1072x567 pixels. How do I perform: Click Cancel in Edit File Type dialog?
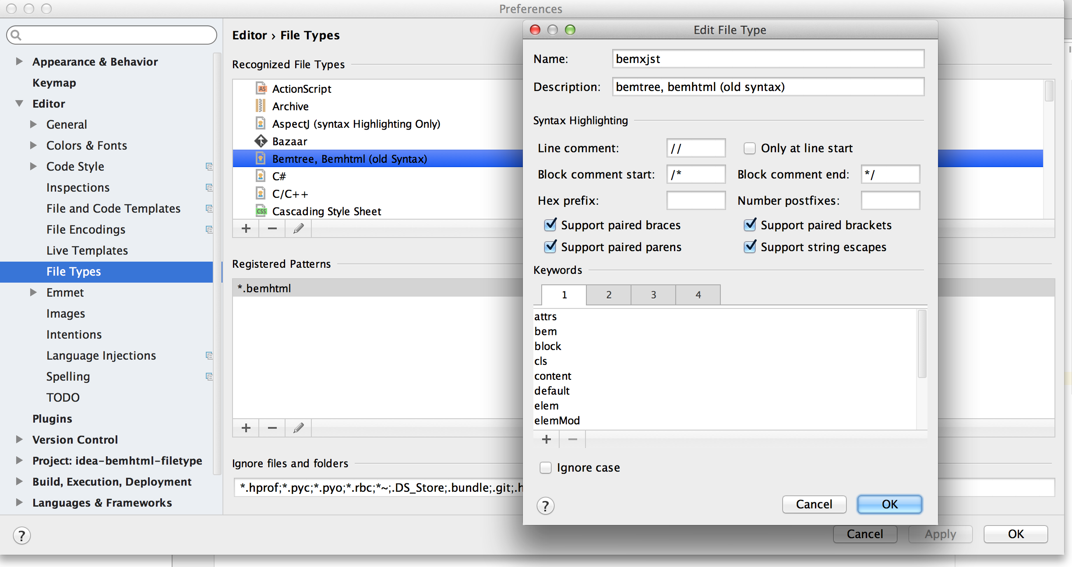pos(814,504)
